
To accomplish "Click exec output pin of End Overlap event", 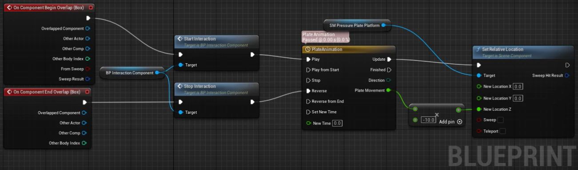I will point(85,102).
